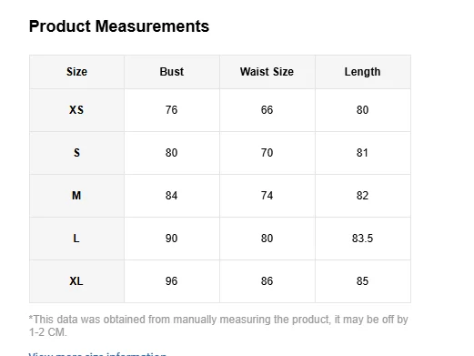Screen dimensions: 474x356
Task: Click the Length column header
Action: 363,72
